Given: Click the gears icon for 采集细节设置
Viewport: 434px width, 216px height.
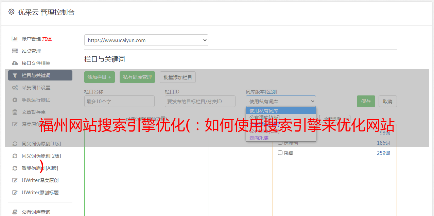Looking at the screenshot, I should tap(15, 88).
